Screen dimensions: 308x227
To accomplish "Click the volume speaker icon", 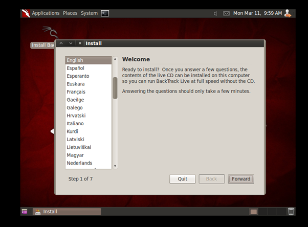I will pos(215,14).
